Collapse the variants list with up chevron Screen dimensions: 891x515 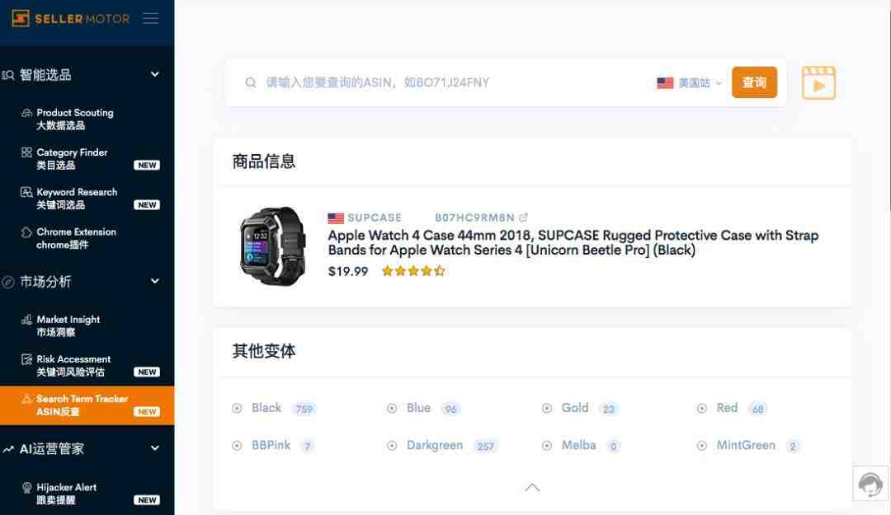(x=532, y=487)
